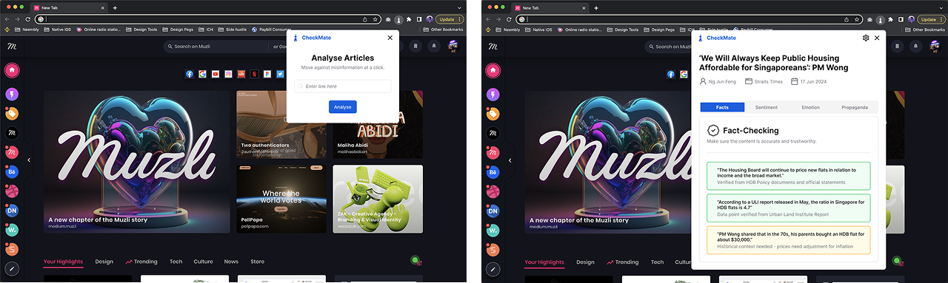
Task: Click Facebook shortcut in left Muzli page
Action: click(190, 74)
